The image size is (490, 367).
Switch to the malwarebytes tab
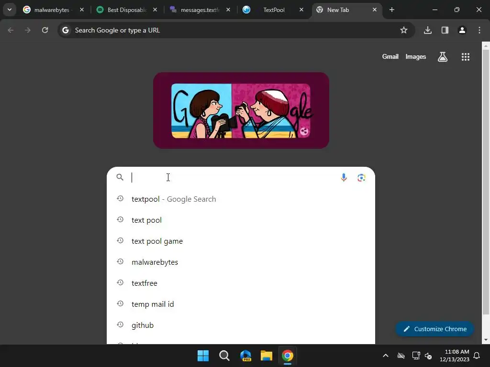[x=53, y=10]
